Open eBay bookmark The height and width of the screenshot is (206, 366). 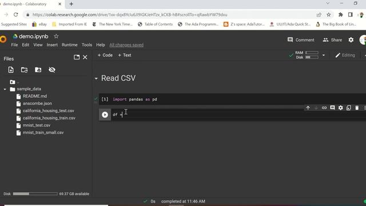point(39,24)
